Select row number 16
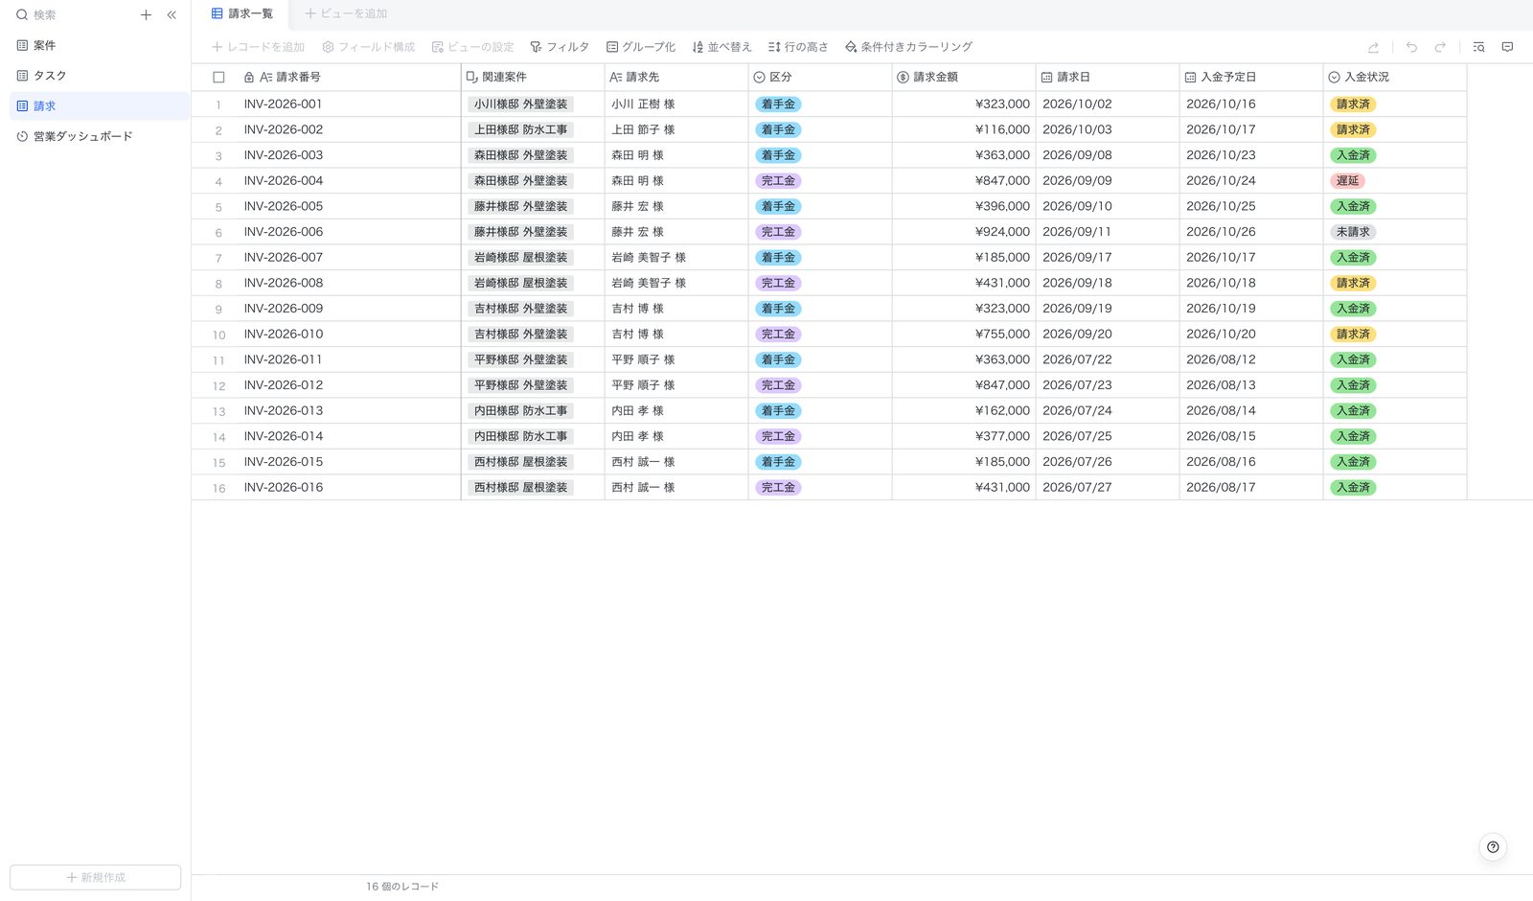Screen dimensions: 1533x901 [x=218, y=488]
